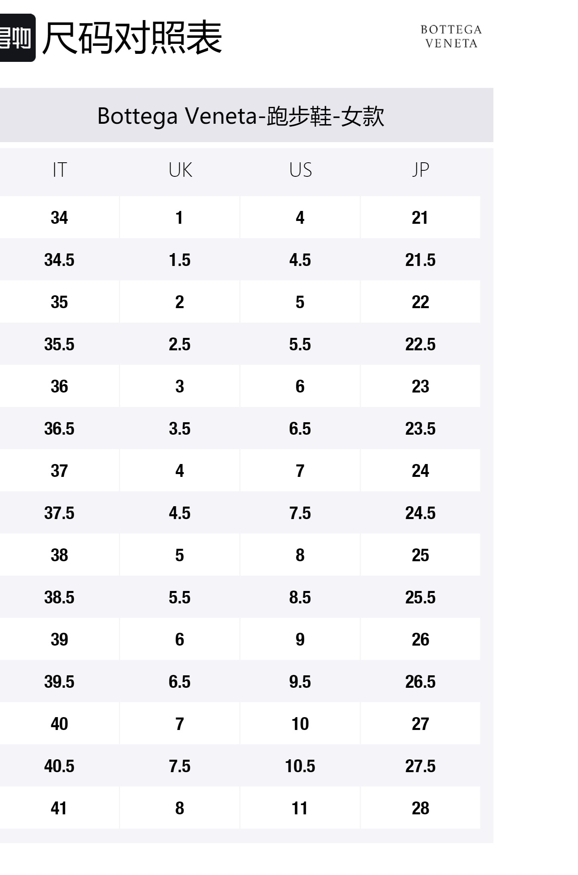Select US size 8.5 cell

click(300, 597)
